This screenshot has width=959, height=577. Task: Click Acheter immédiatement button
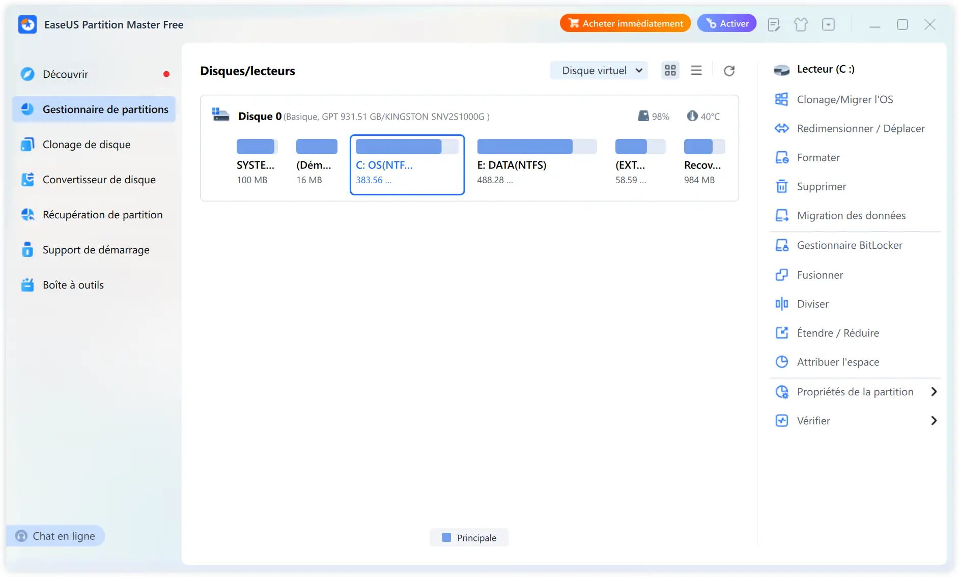tap(625, 23)
